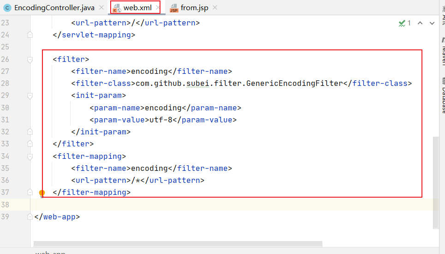Jump to next highlighted problem arrow
Viewport: 445px width, 254px height.
tap(432, 23)
